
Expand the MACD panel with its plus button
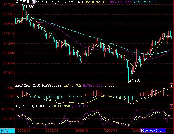pos(171,85)
